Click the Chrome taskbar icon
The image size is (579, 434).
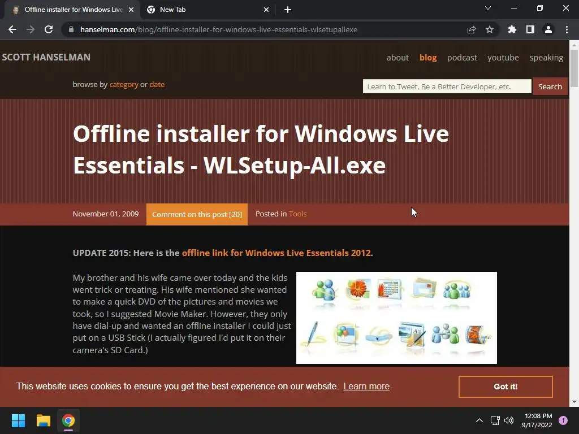pyautogui.click(x=68, y=420)
